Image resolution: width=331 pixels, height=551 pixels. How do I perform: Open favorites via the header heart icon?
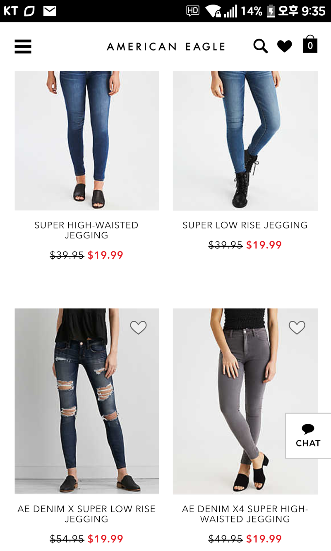coord(285,46)
